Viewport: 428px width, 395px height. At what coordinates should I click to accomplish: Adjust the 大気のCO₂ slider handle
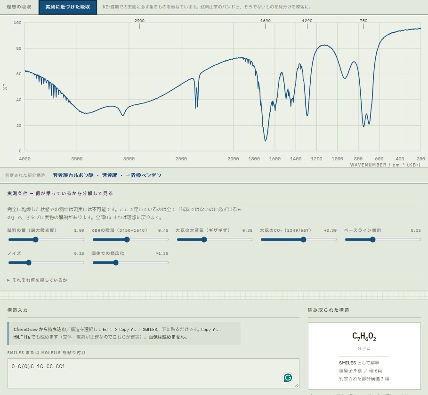click(303, 240)
